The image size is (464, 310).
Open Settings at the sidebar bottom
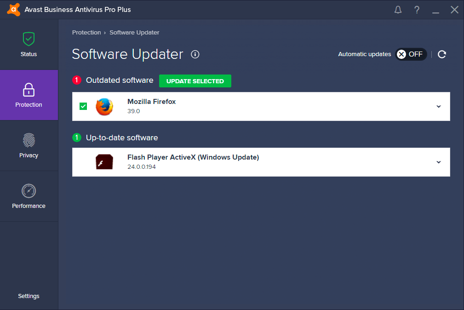(x=29, y=296)
